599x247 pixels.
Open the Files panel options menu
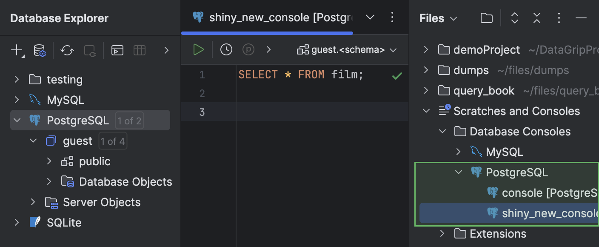tap(559, 18)
